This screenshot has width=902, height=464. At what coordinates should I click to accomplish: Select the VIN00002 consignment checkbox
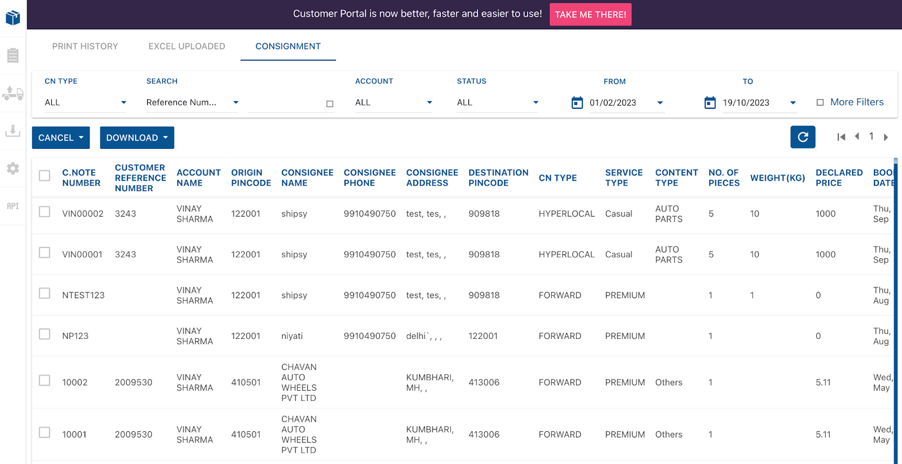point(45,212)
